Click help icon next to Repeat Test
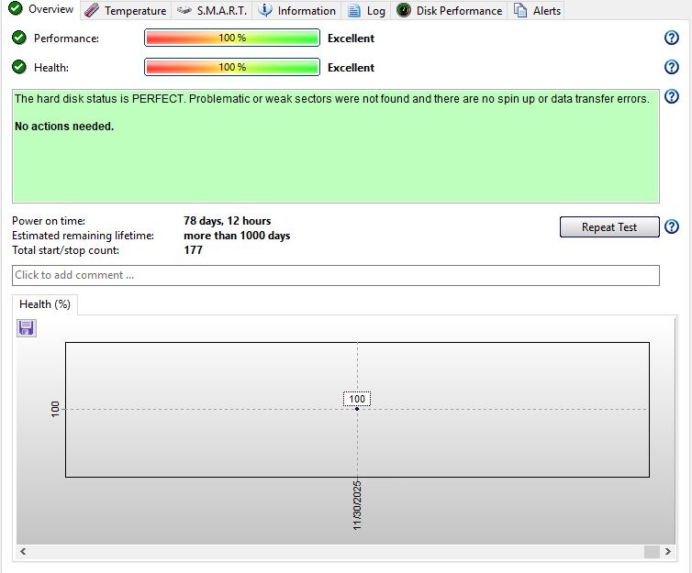The image size is (692, 573). 671,226
